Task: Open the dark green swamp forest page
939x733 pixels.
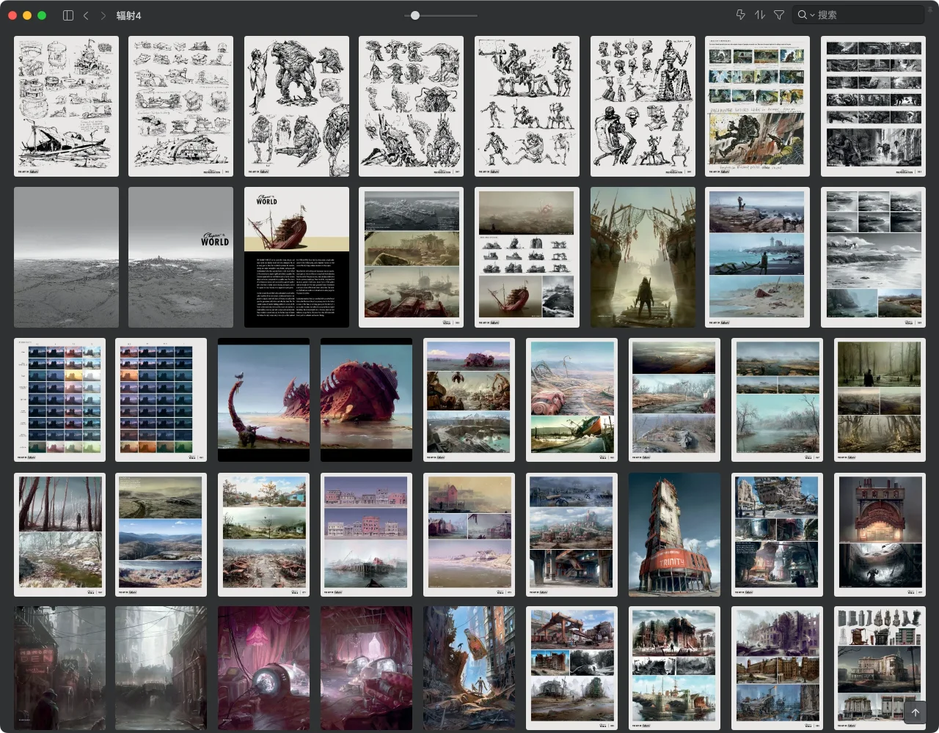Action: click(880, 400)
